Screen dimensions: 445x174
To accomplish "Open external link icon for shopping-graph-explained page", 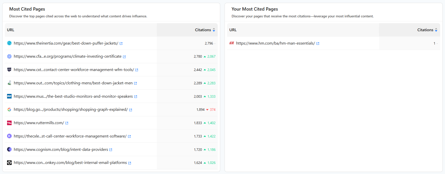I will [131, 110].
